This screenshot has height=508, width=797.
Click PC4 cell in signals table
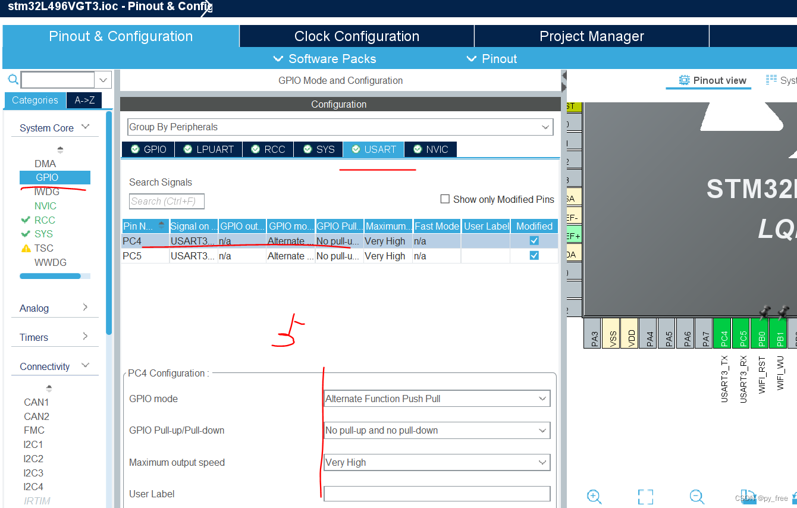[145, 241]
